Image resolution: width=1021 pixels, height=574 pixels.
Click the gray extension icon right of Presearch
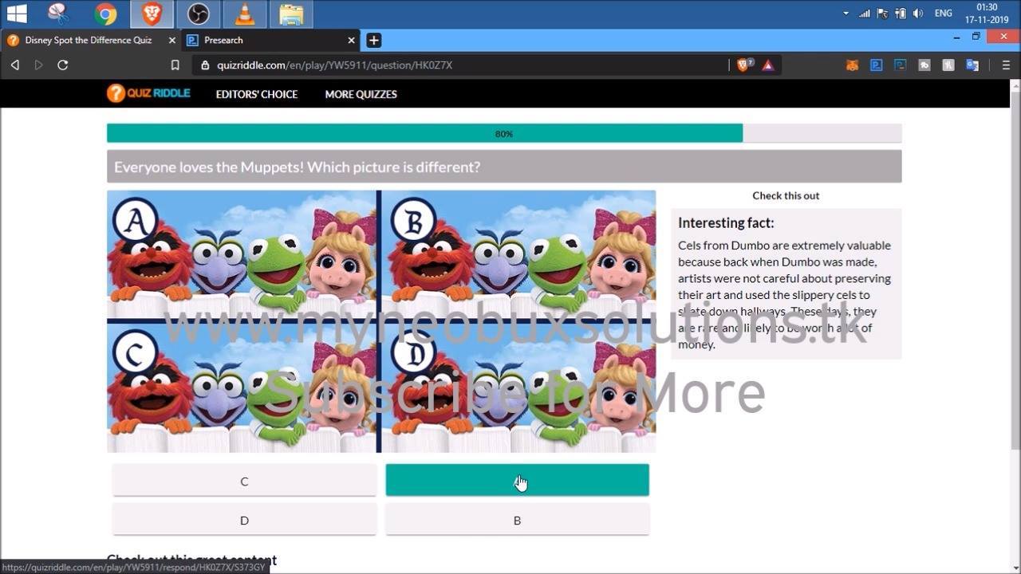click(x=924, y=65)
